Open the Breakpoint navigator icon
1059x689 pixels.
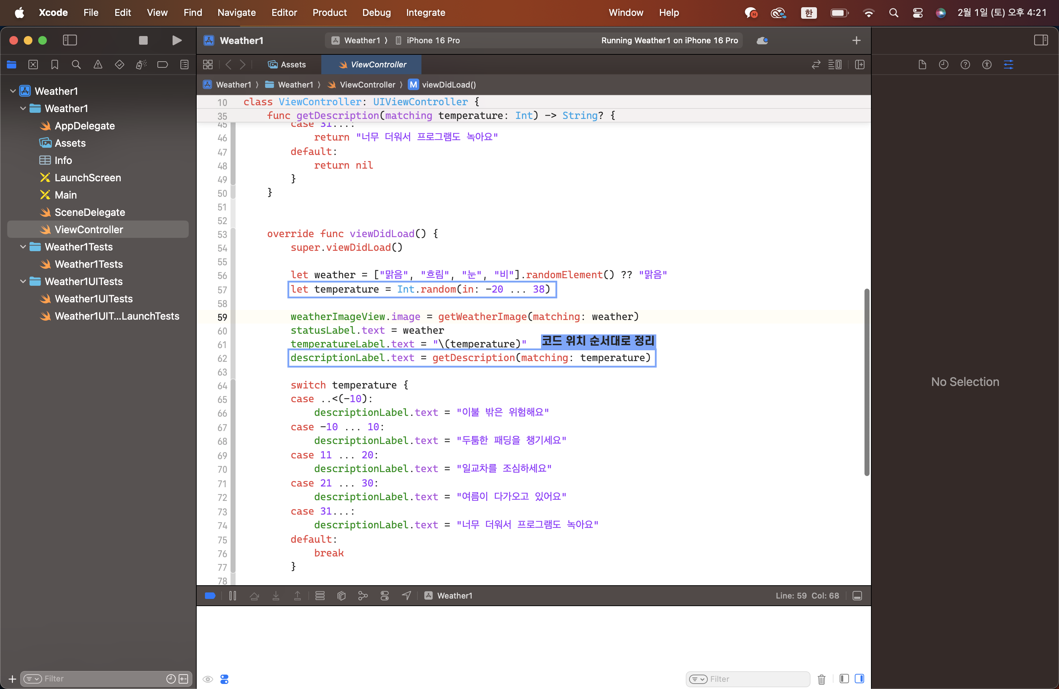pyautogui.click(x=162, y=65)
